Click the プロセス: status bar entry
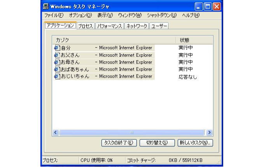Screen dimensions: 264x167 (x=50, y=160)
